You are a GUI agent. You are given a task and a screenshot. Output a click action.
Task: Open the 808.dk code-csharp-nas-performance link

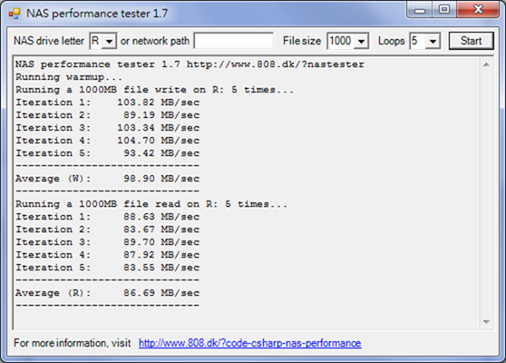[250, 343]
